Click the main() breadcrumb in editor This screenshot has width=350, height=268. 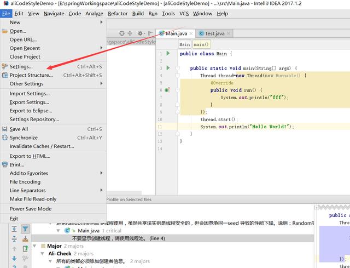pos(201,44)
